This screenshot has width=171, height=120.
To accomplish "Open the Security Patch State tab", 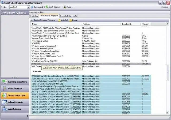I will tap(68, 16).
